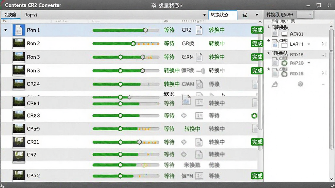Open the dropdown arrow left of 转换状态 tab
The height and width of the screenshot is (188, 335).
coord(204,15)
